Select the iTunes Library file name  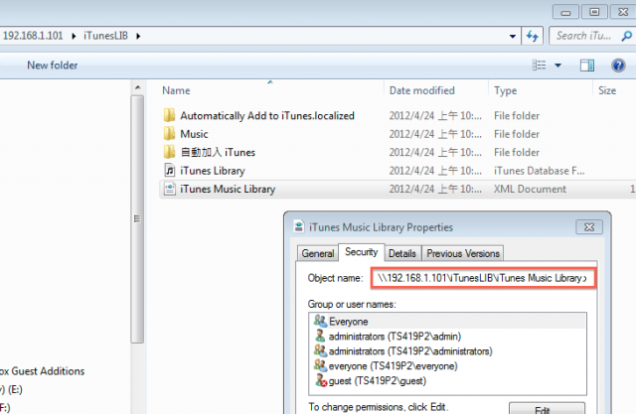213,171
